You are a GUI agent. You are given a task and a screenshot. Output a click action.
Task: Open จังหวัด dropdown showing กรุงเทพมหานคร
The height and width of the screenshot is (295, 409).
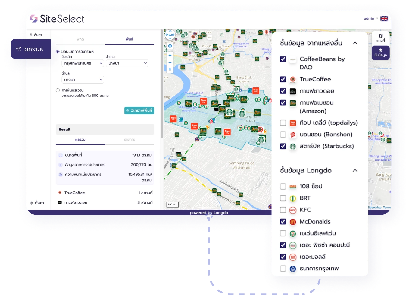point(83,63)
